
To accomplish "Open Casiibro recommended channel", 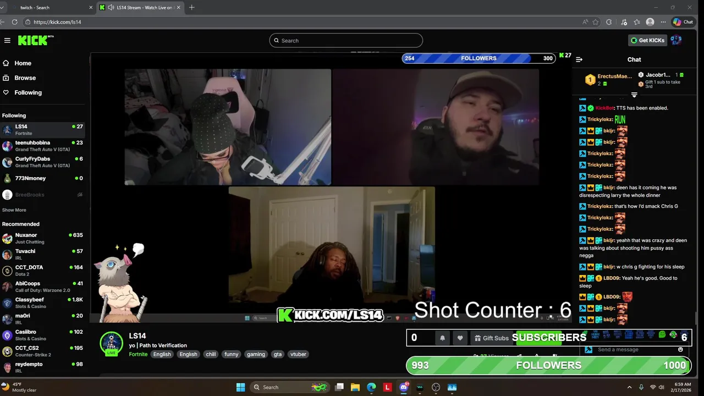I will [x=42, y=335].
